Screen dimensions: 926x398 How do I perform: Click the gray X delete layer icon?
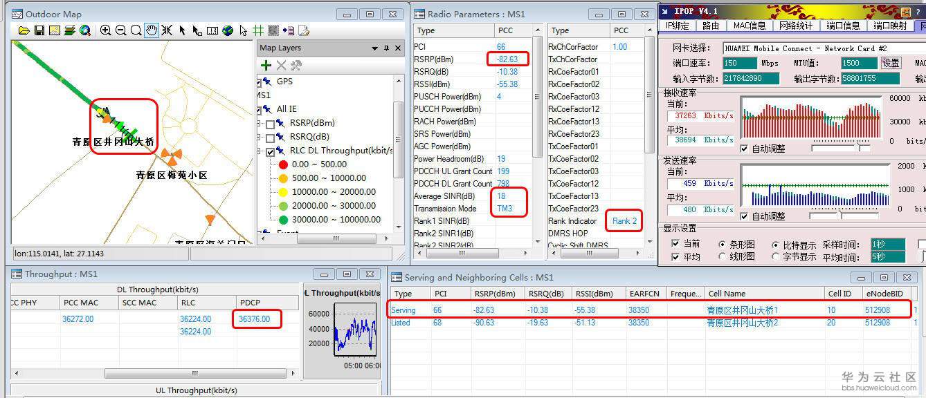click(281, 65)
